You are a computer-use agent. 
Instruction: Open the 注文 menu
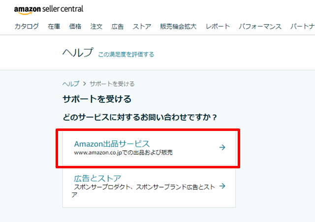click(x=96, y=27)
